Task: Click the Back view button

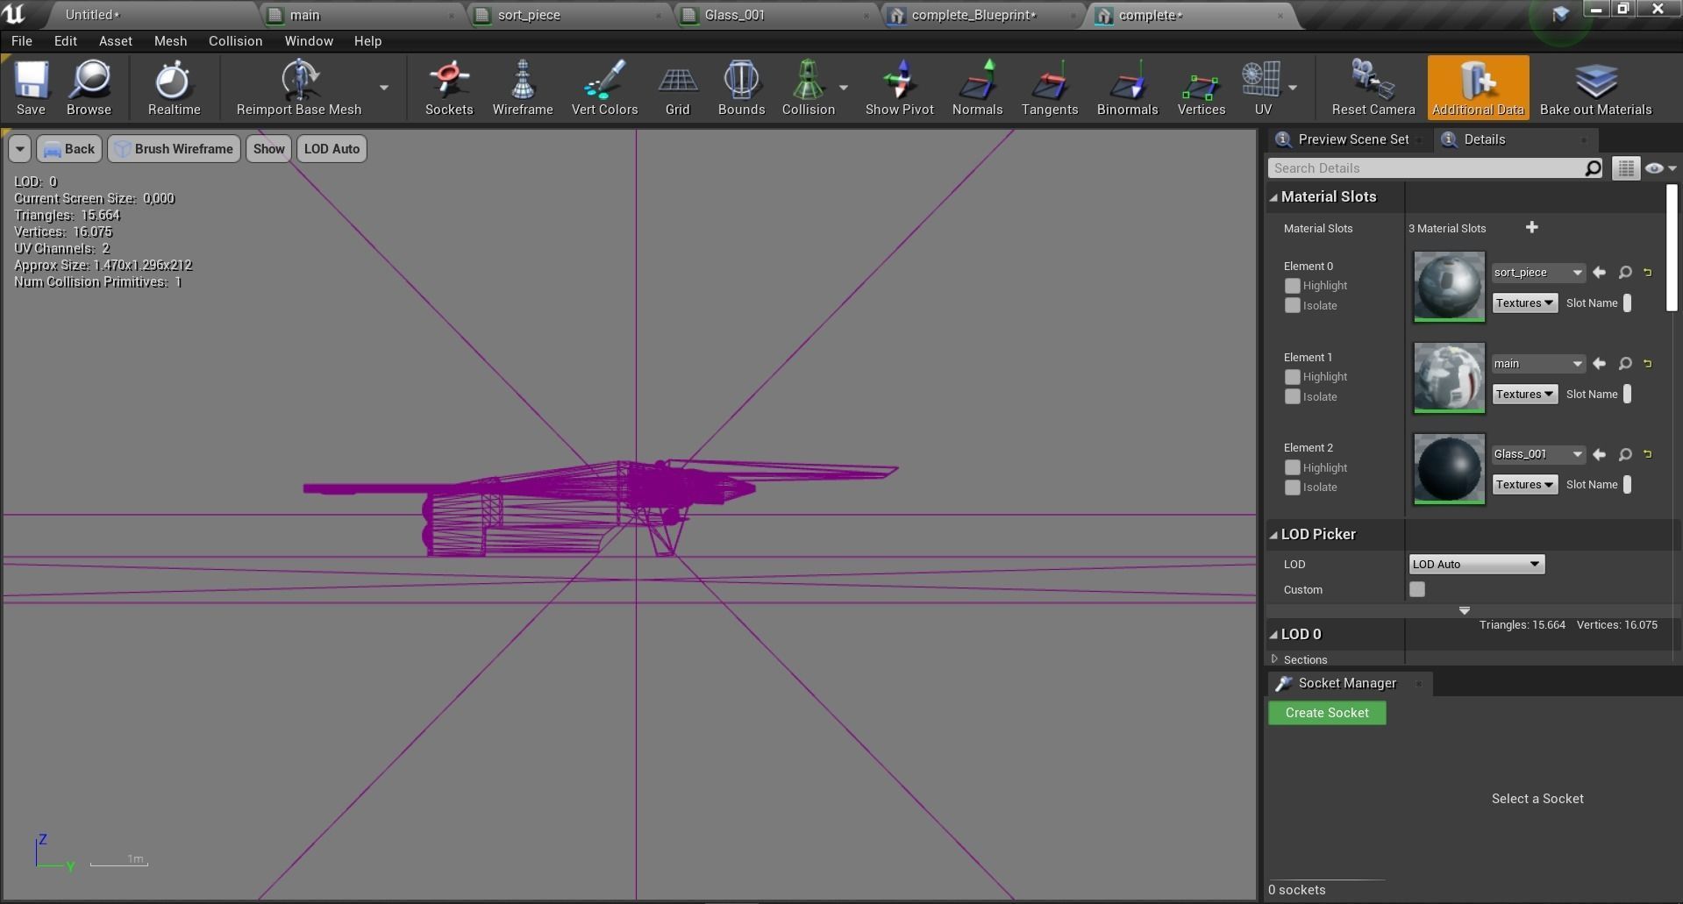Action: [68, 149]
